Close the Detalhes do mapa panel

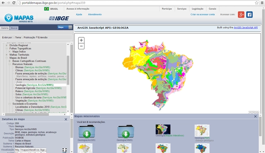pos(66,119)
